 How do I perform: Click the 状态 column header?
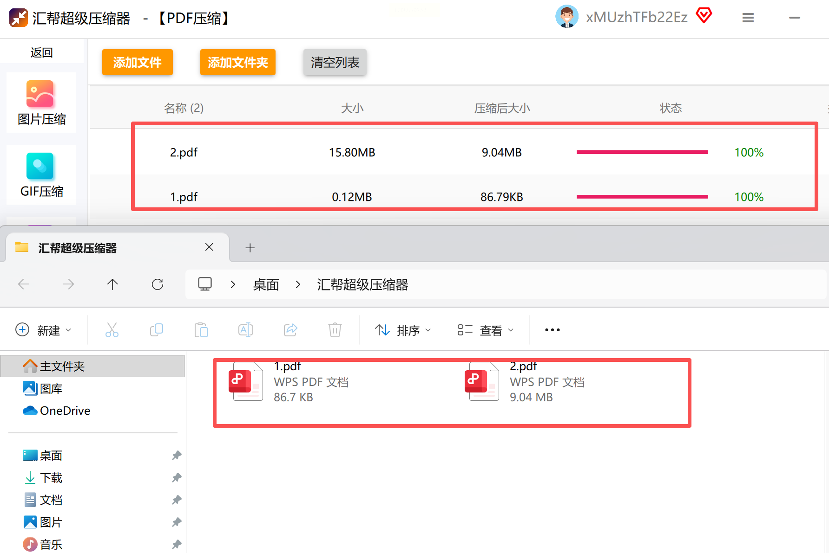671,108
